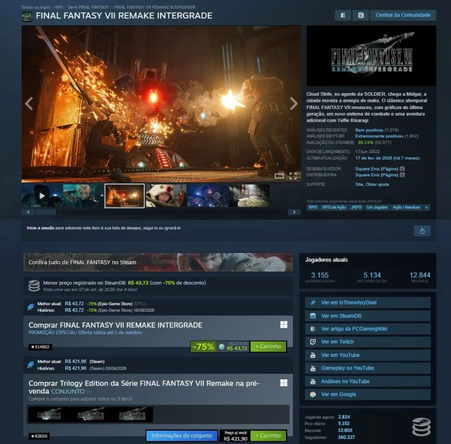Toggle theater mode rectangle icon
451x444 pixels.
click(279, 176)
